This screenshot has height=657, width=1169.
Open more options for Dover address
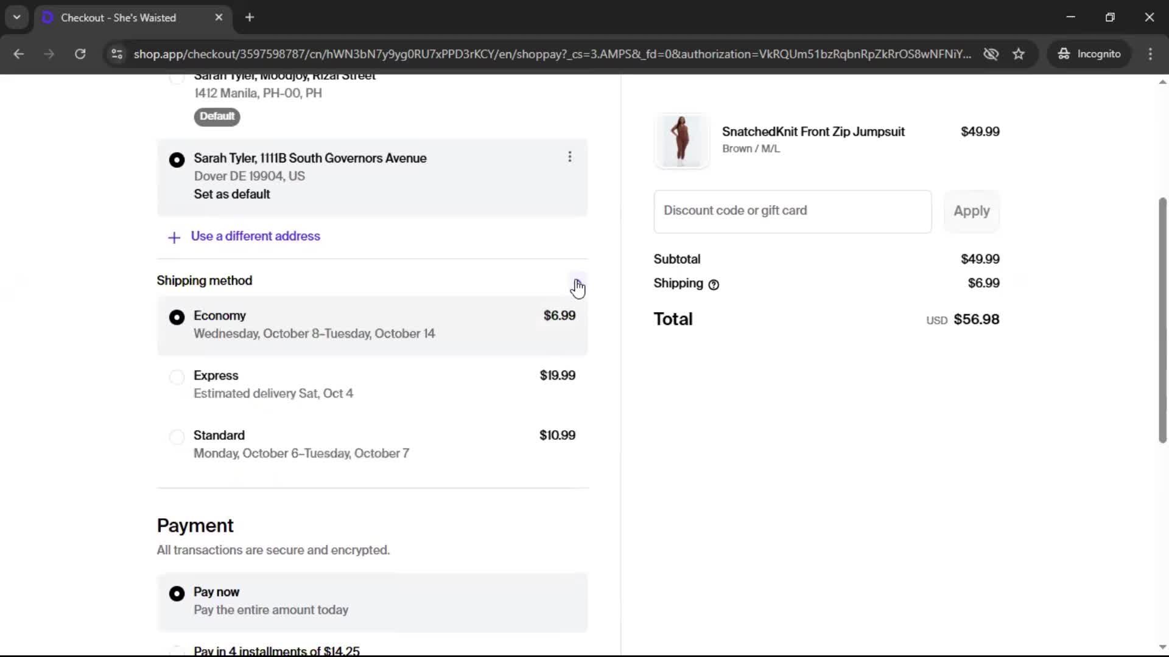tap(570, 157)
